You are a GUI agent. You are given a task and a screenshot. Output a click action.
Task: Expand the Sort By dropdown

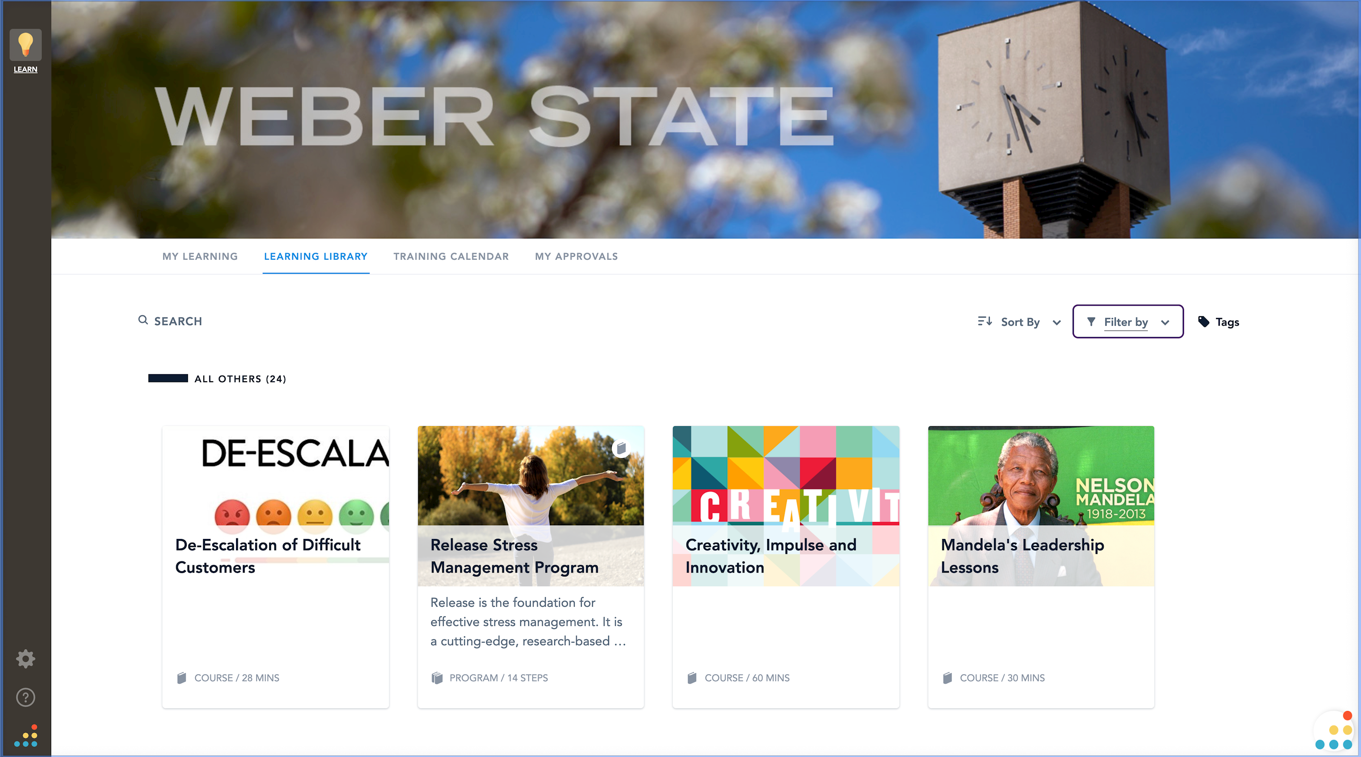click(1019, 321)
